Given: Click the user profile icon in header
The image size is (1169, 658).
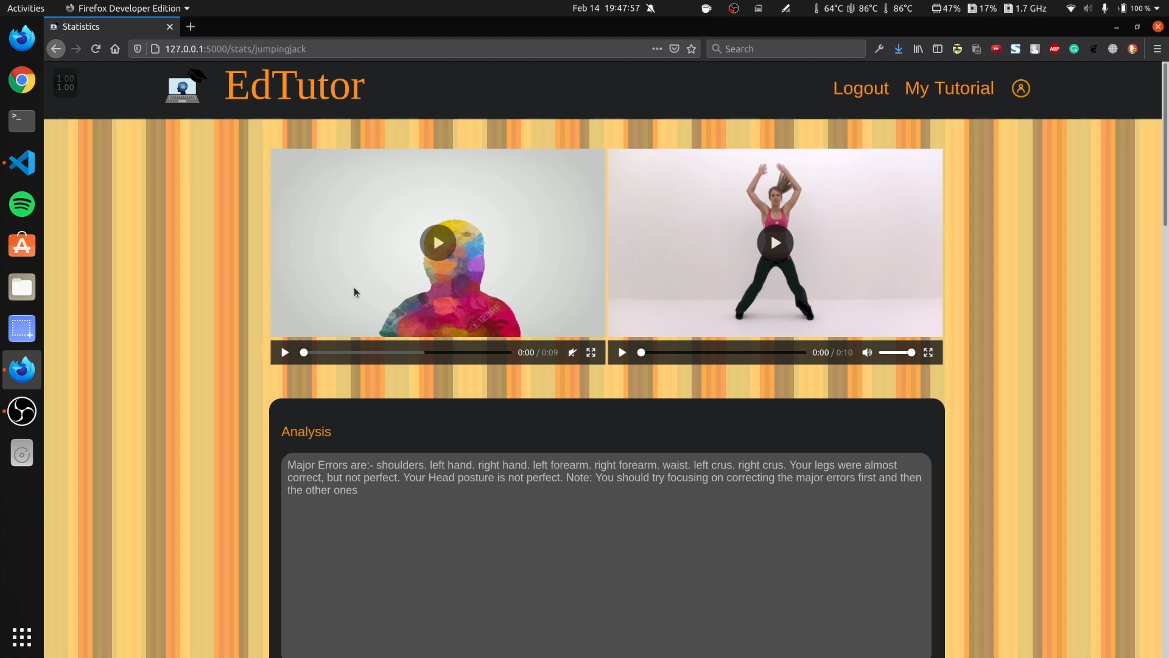Looking at the screenshot, I should coord(1021,88).
